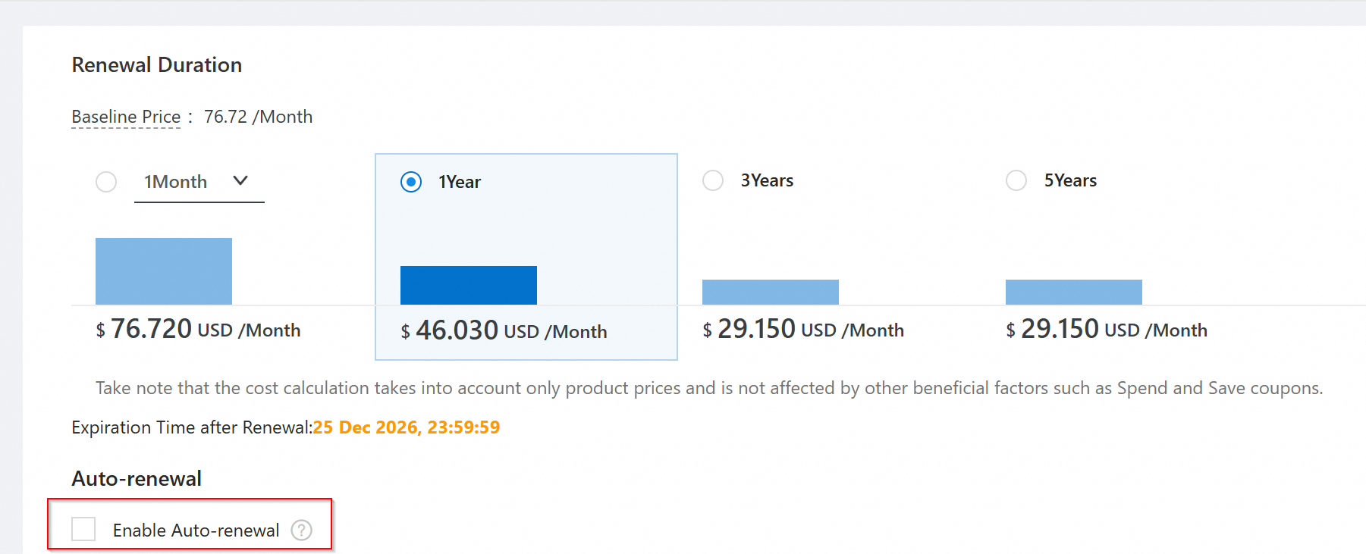Choose the 3Years radio option
The height and width of the screenshot is (554, 1366).
[713, 180]
